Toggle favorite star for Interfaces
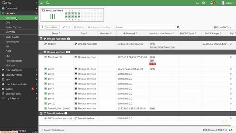Viewport: 236px width, 133px height. tap(36, 18)
